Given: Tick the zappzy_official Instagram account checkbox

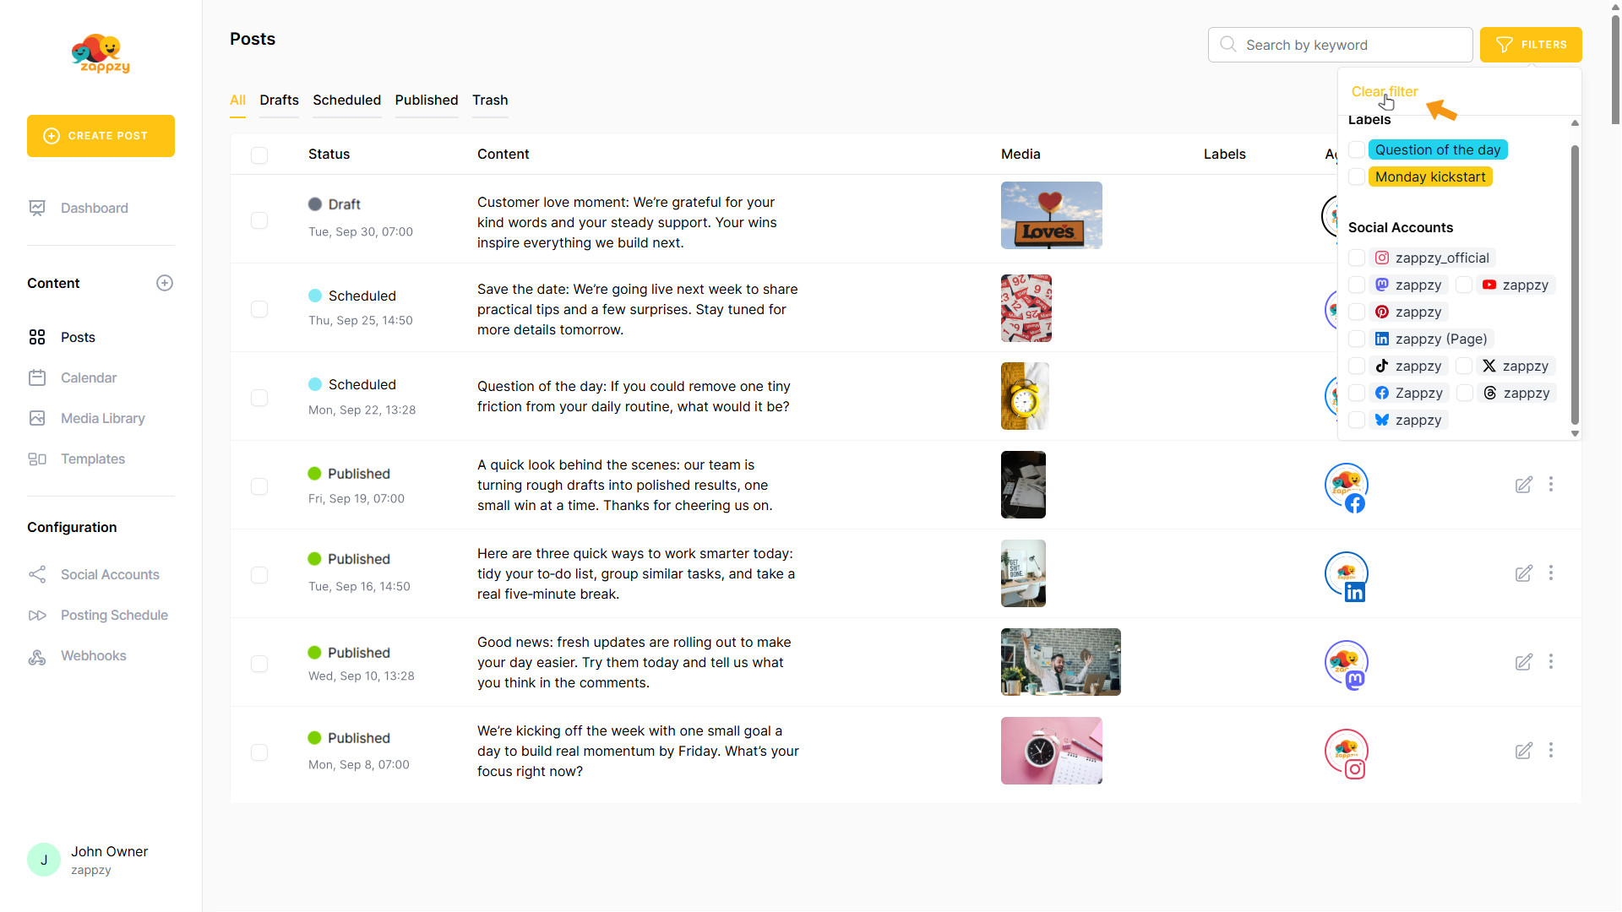Looking at the screenshot, I should click(x=1357, y=258).
